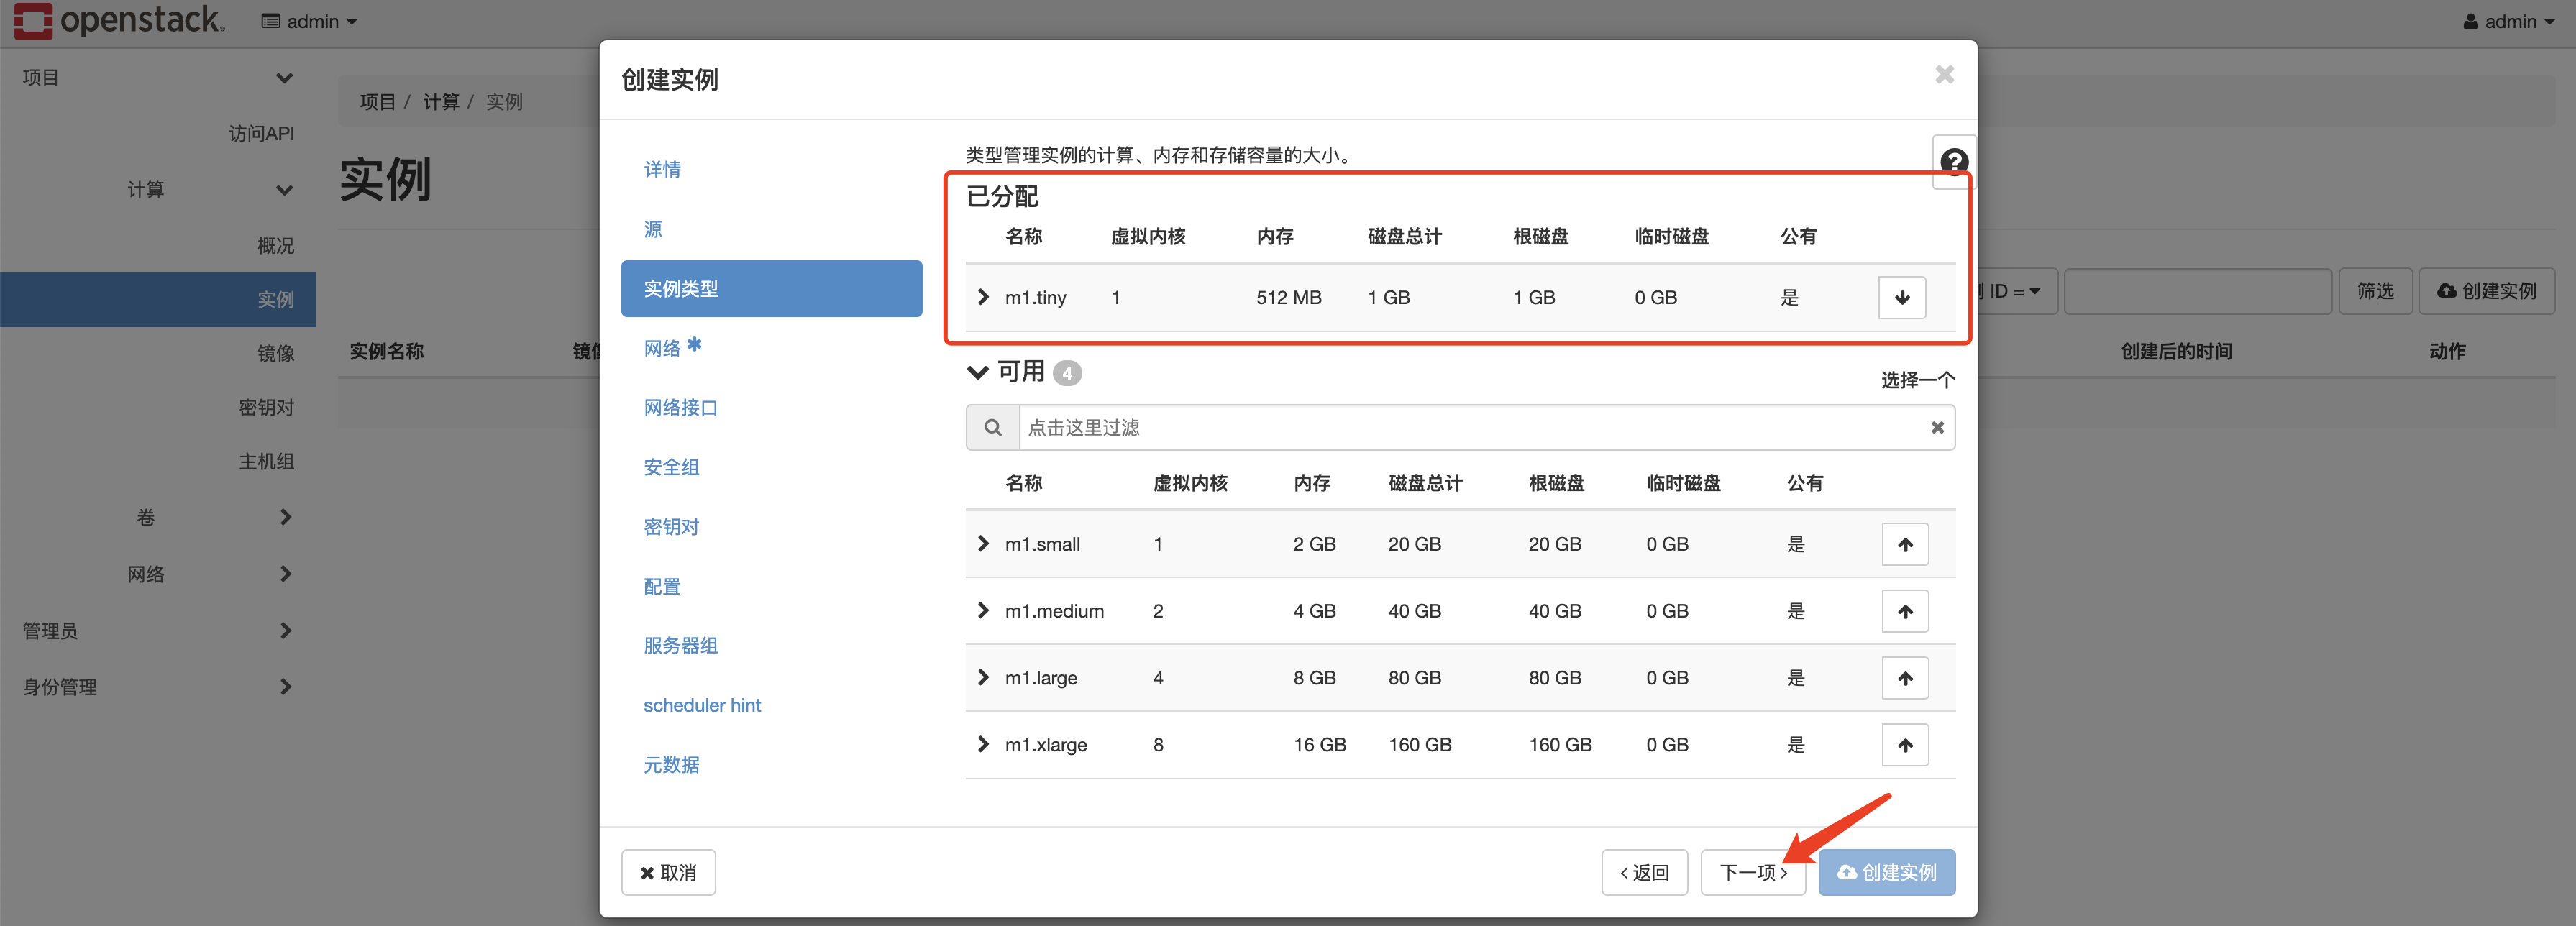Click the 返回 button
Viewport: 2576px width, 926px height.
(1644, 873)
